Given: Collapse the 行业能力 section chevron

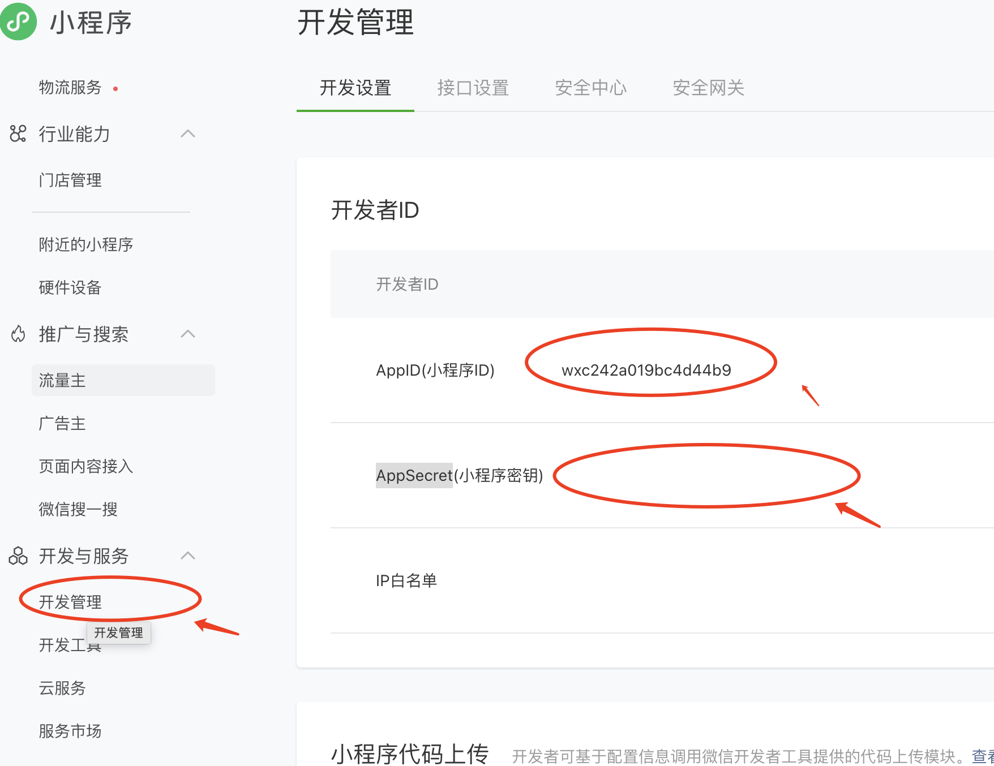Looking at the screenshot, I should 188,134.
